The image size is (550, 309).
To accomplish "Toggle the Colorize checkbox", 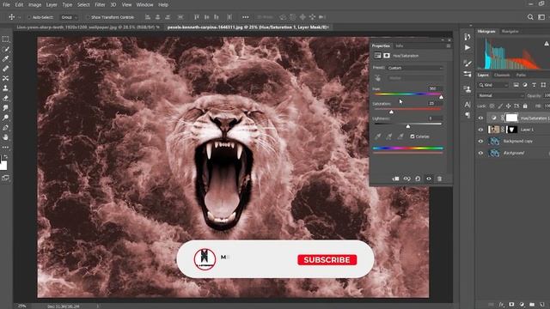I will 412,136.
